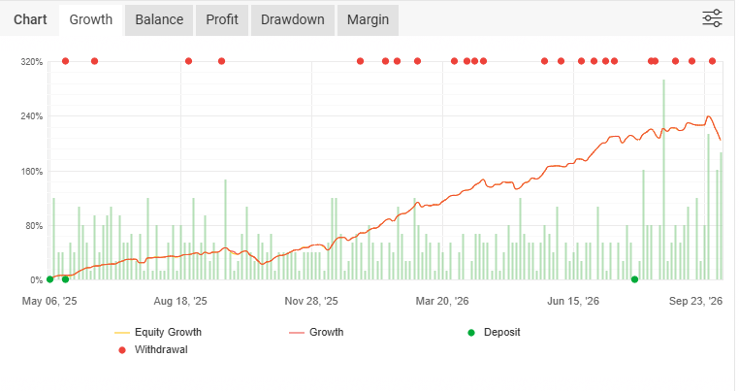The height and width of the screenshot is (391, 739).
Task: Click the 'May 06, '25' axis date
Action: pos(49,301)
